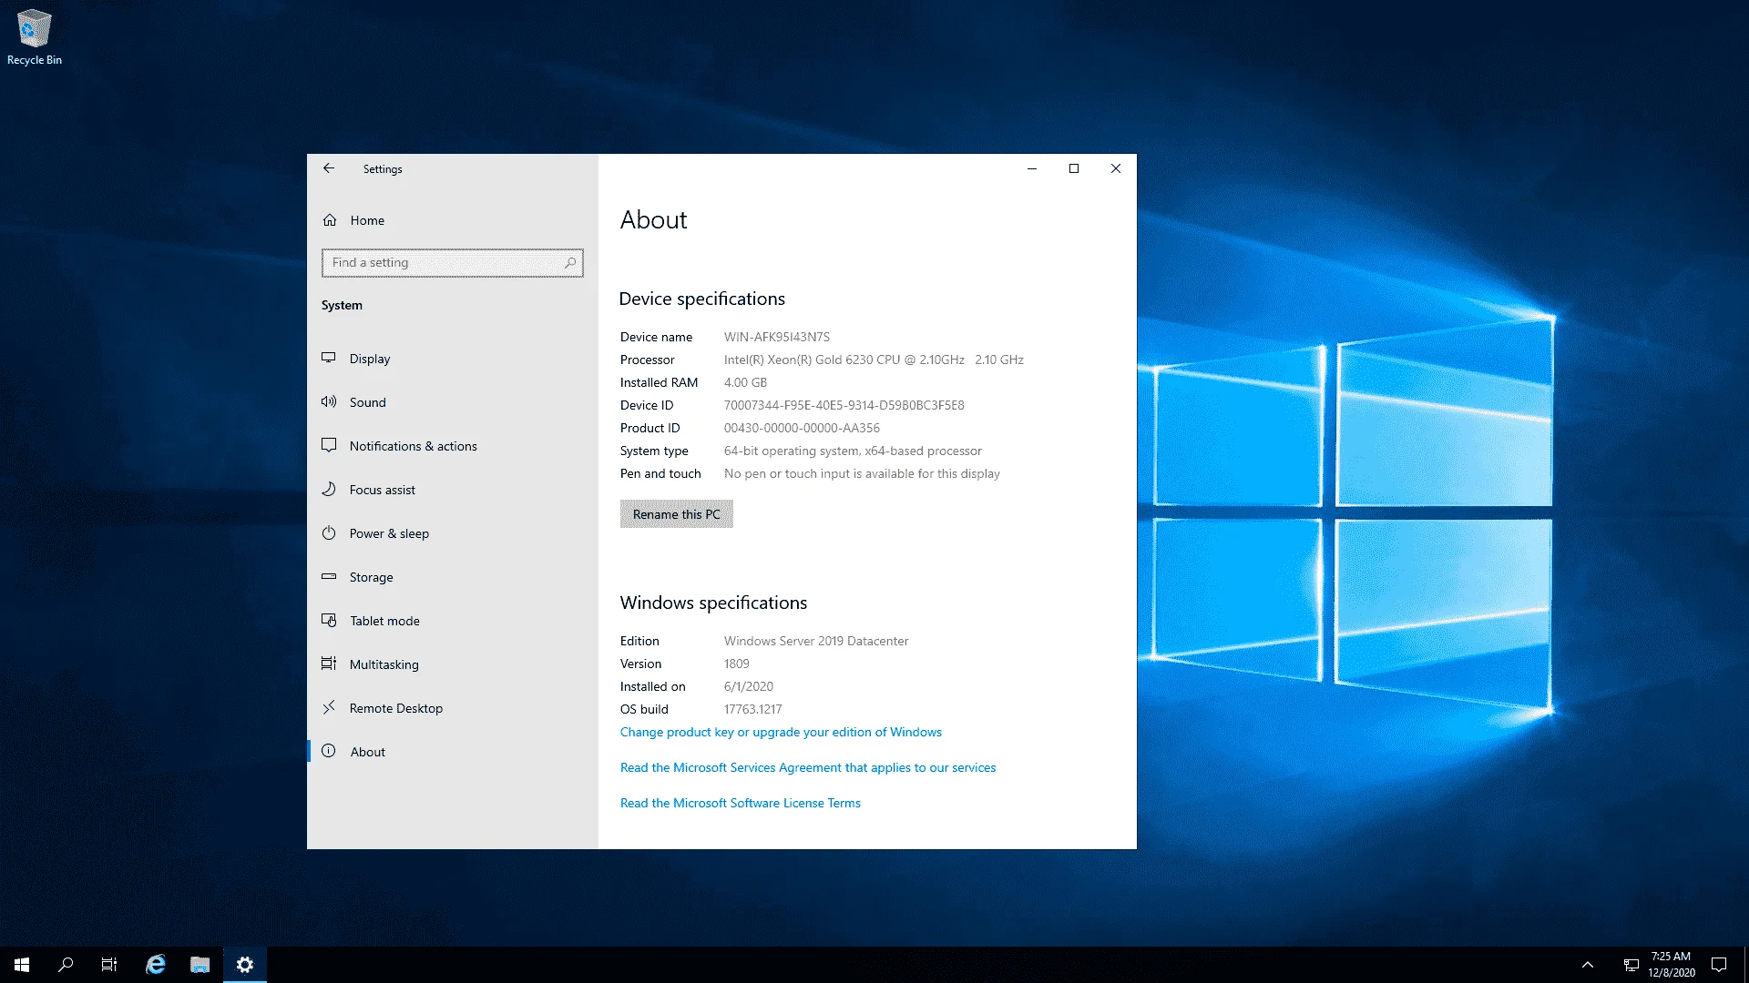Screen dimensions: 1749x983
Task: Show hidden system tray icons
Action: 1588,965
